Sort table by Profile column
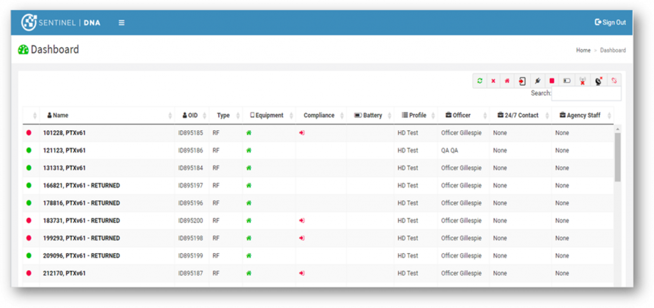 (416, 115)
